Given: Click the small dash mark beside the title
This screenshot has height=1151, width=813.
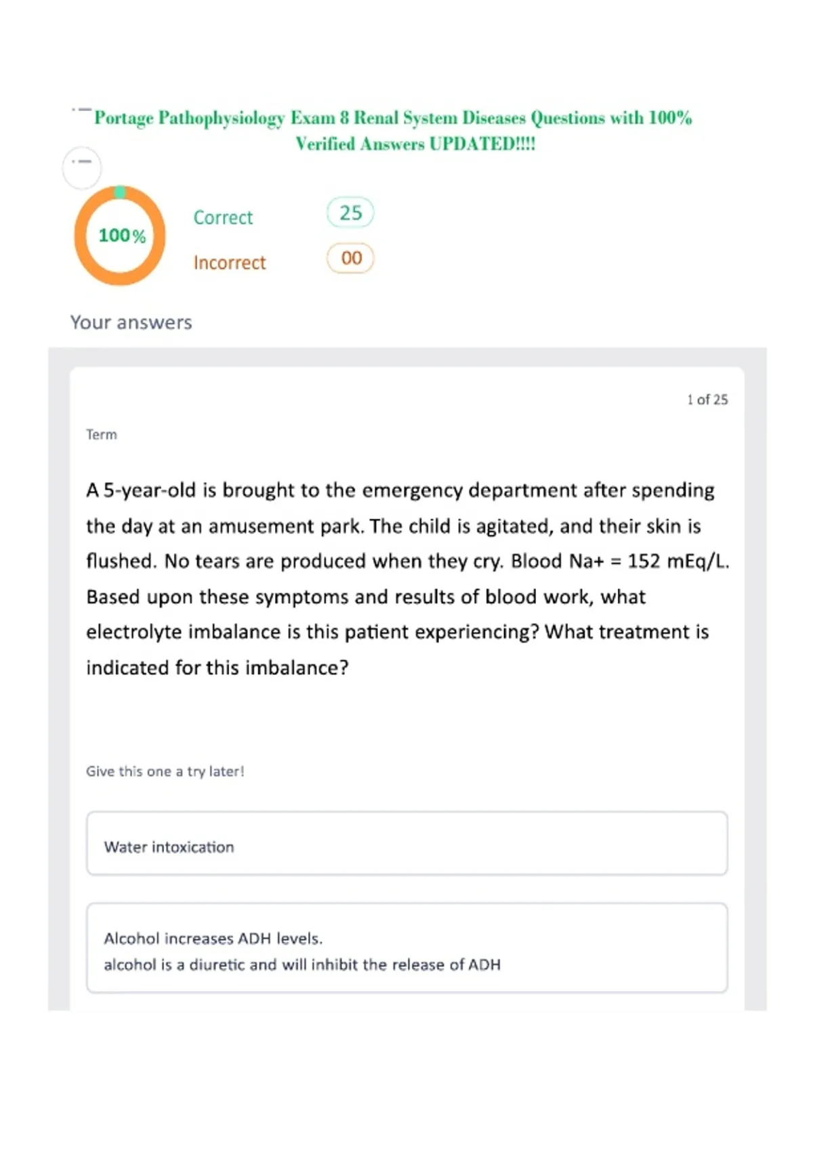Looking at the screenshot, I should coord(81,109).
